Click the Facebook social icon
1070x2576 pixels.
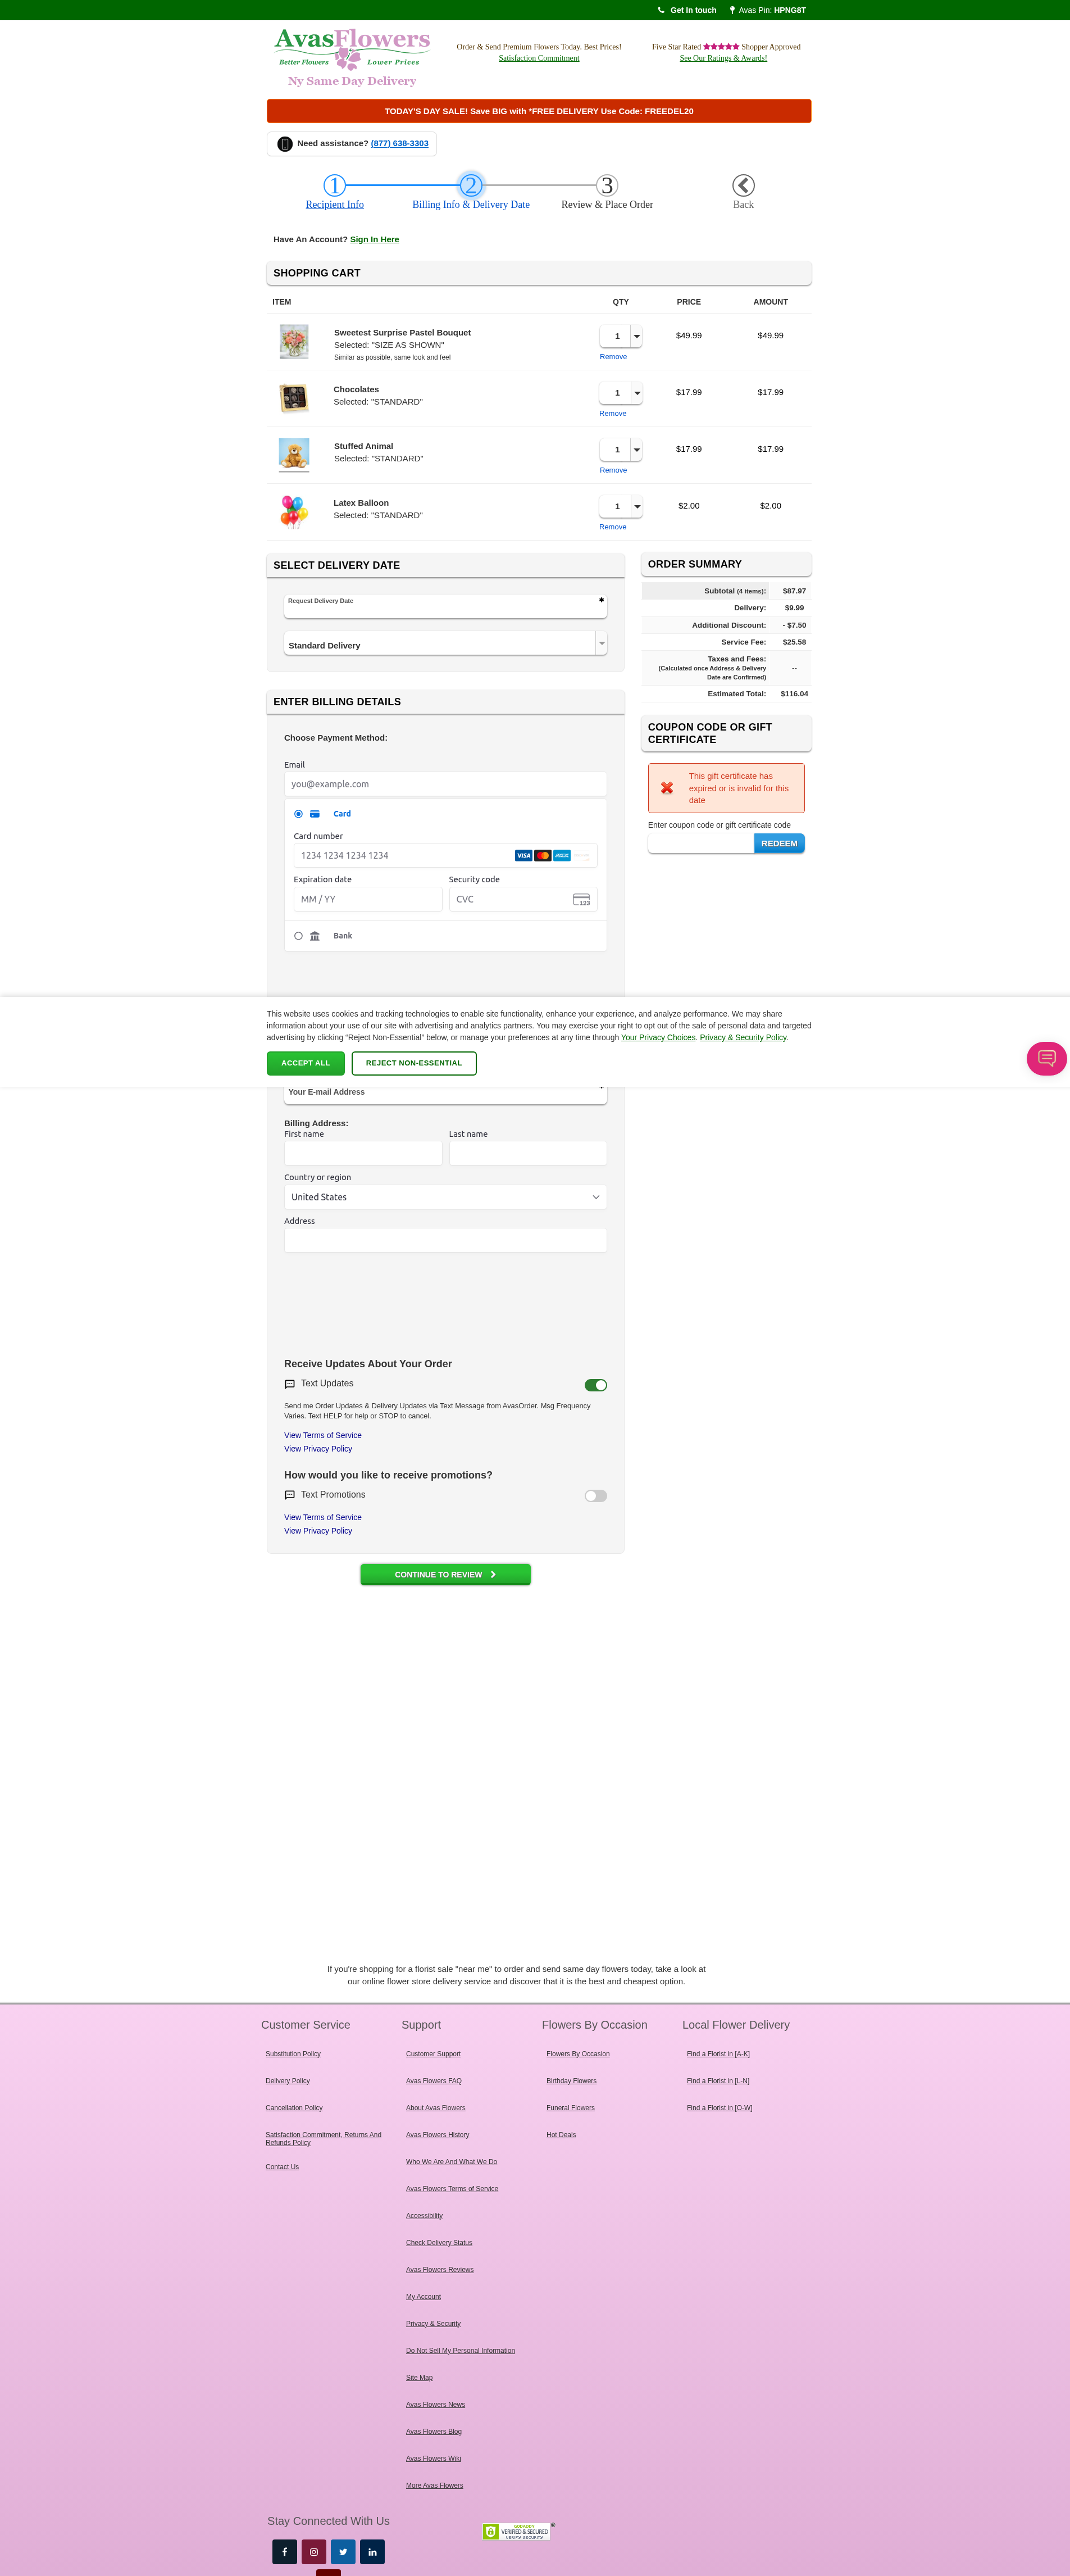coord(285,2551)
